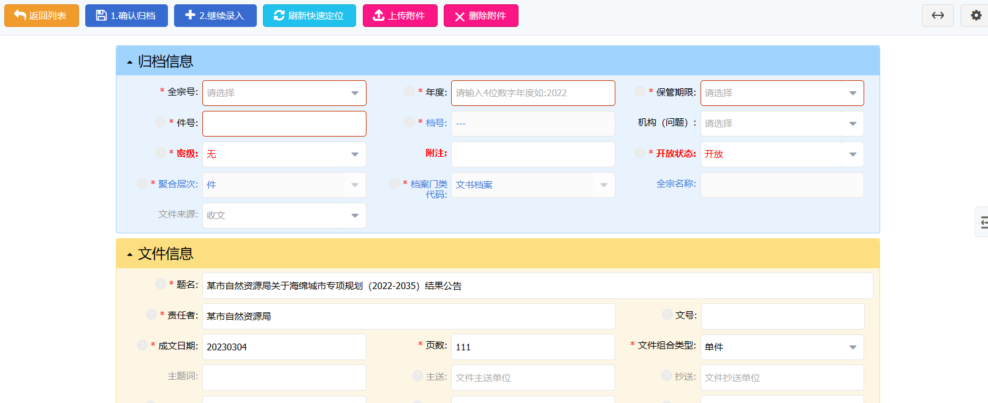Collapse the 归档信息 section

130,62
